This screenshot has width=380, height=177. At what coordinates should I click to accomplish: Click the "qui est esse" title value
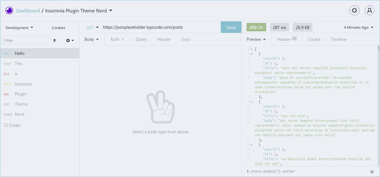294,116
